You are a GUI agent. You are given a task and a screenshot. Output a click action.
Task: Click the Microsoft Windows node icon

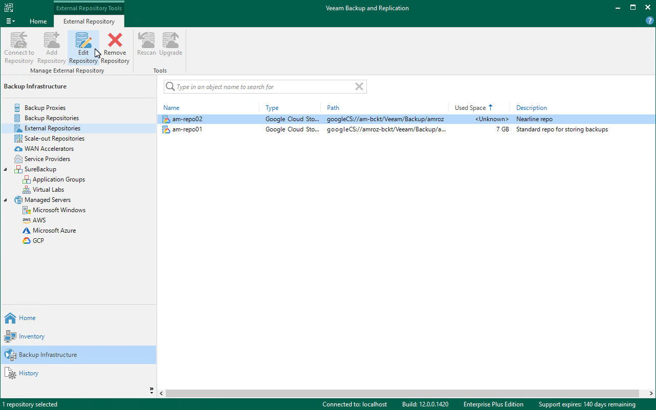27,210
